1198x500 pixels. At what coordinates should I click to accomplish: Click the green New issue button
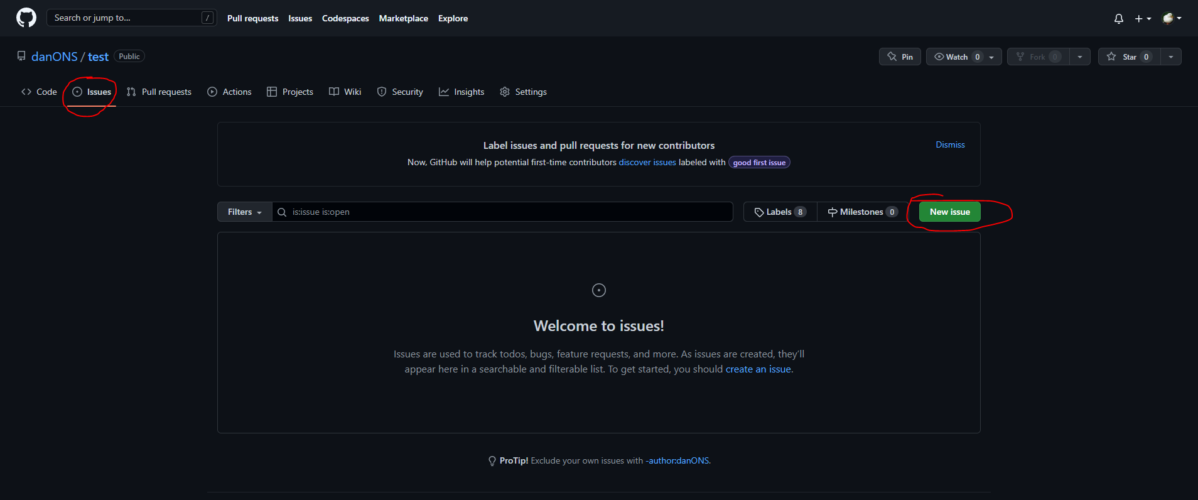point(949,212)
